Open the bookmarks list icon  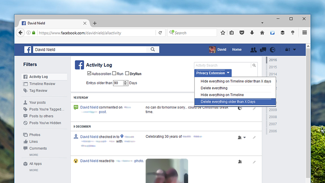pos(232,33)
